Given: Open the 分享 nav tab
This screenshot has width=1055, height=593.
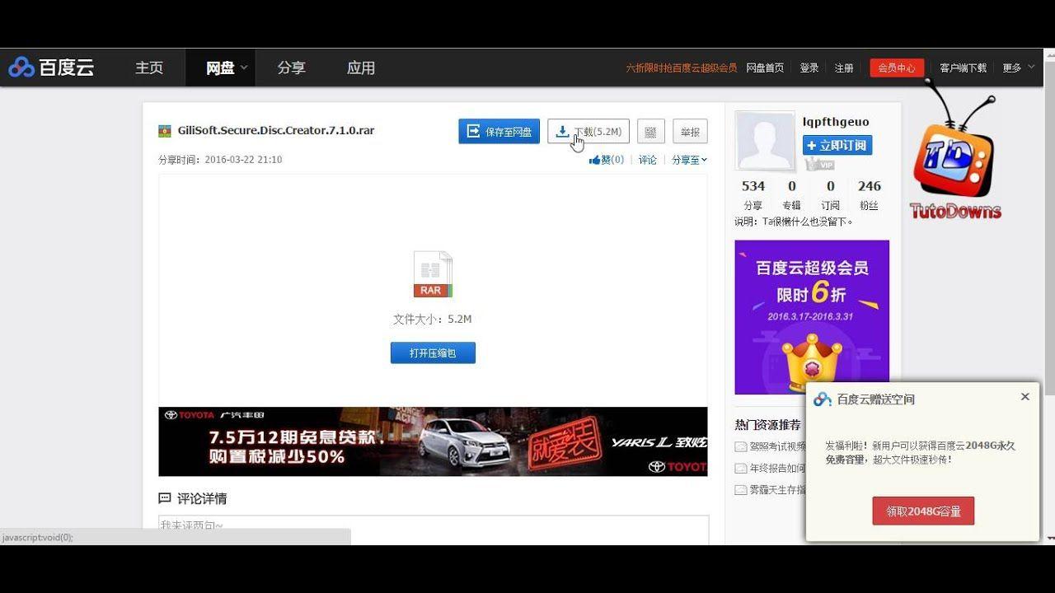Looking at the screenshot, I should click(291, 68).
